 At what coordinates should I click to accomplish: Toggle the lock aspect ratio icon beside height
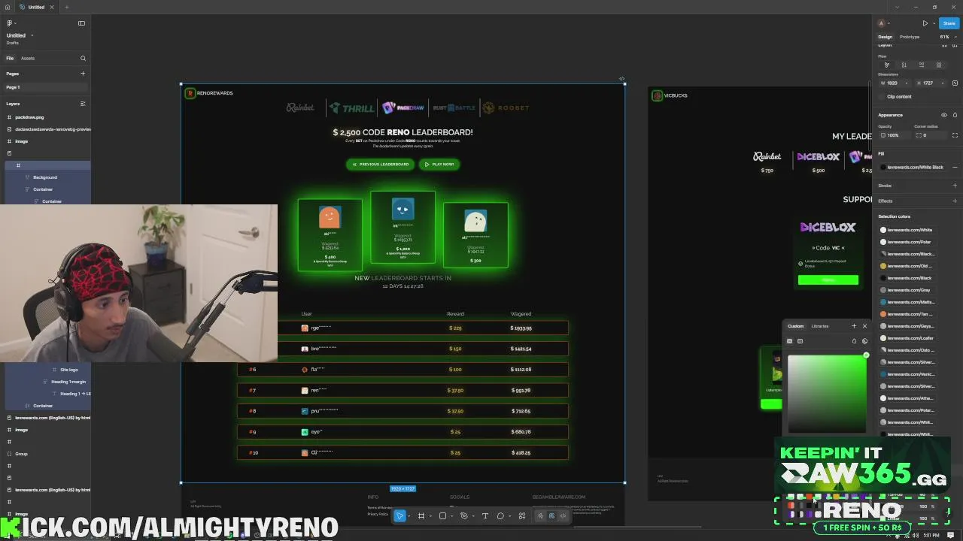(955, 83)
